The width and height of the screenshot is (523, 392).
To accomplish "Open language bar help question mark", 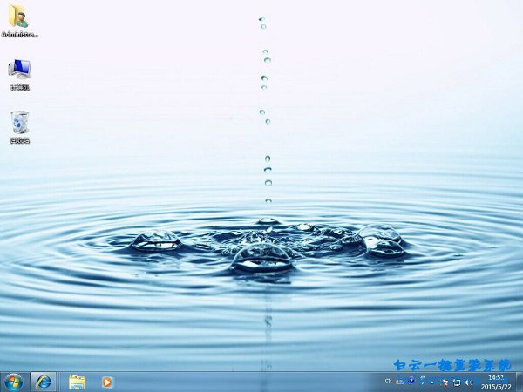I will [411, 382].
